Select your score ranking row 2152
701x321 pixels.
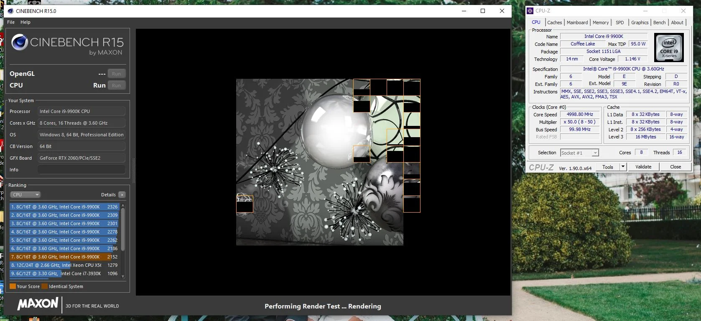pos(64,257)
